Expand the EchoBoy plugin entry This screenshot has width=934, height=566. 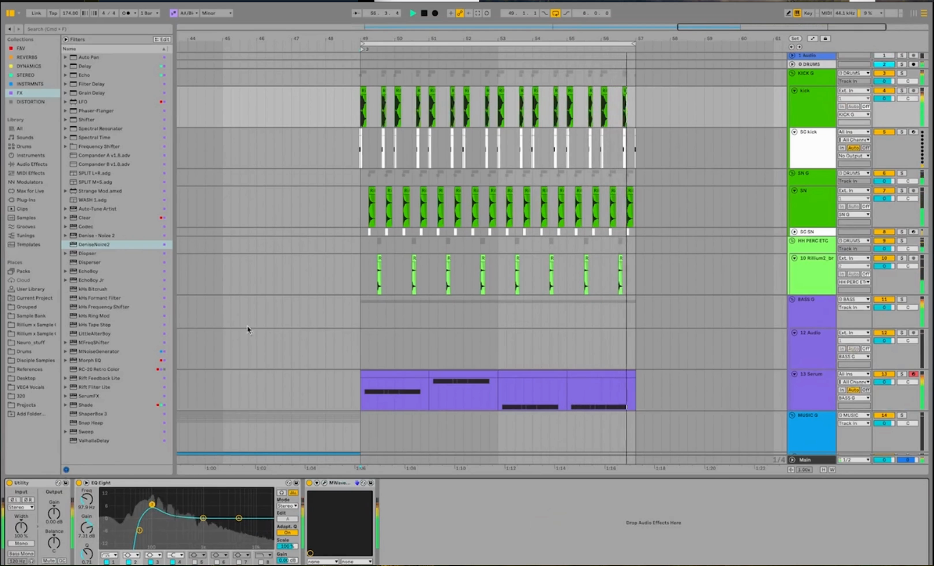click(65, 271)
